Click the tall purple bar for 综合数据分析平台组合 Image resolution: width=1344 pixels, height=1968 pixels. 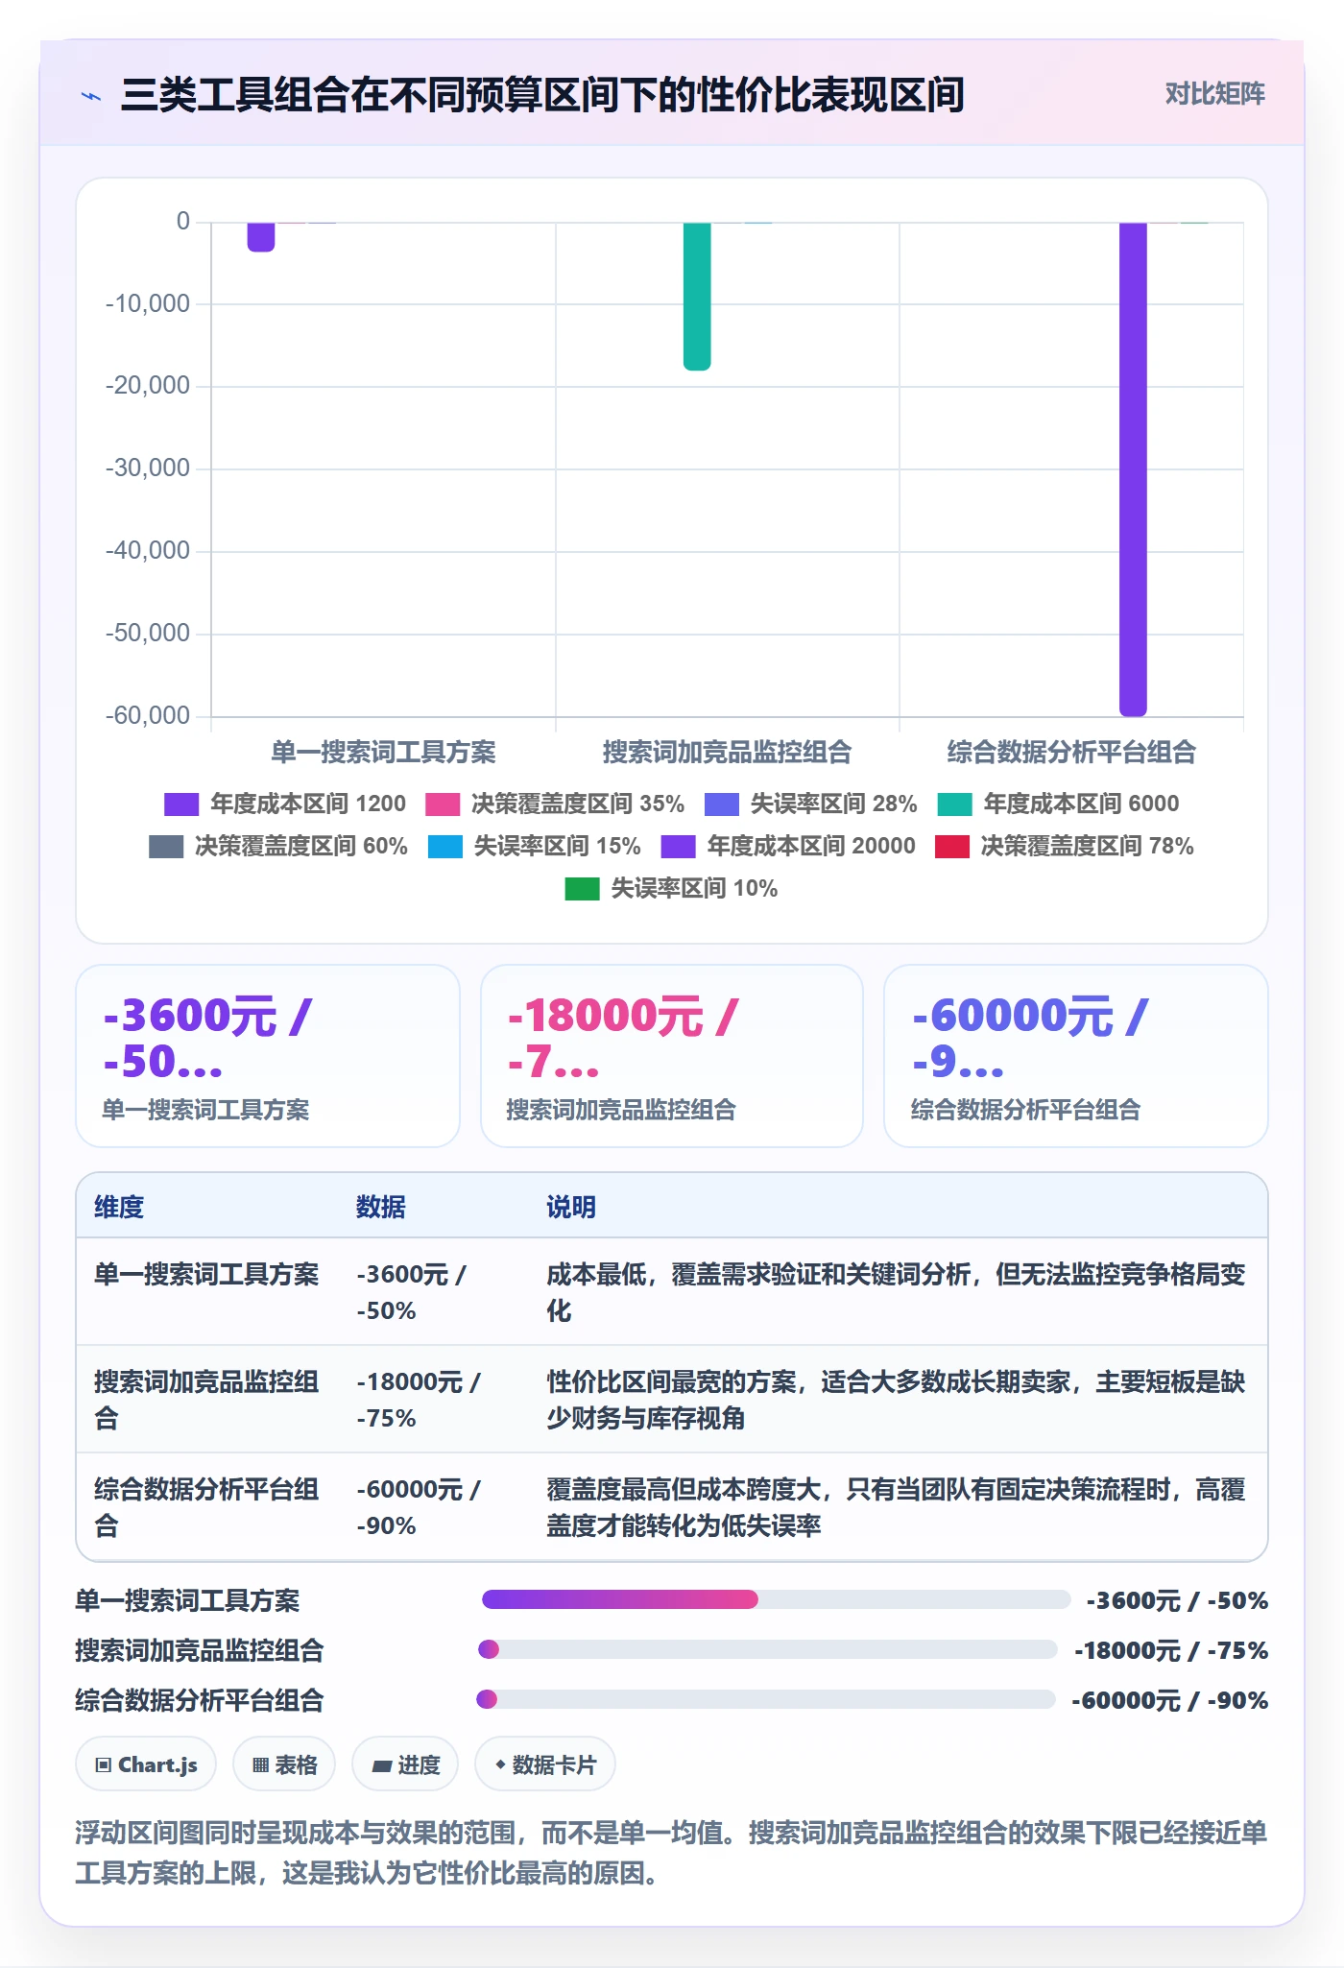click(1133, 469)
